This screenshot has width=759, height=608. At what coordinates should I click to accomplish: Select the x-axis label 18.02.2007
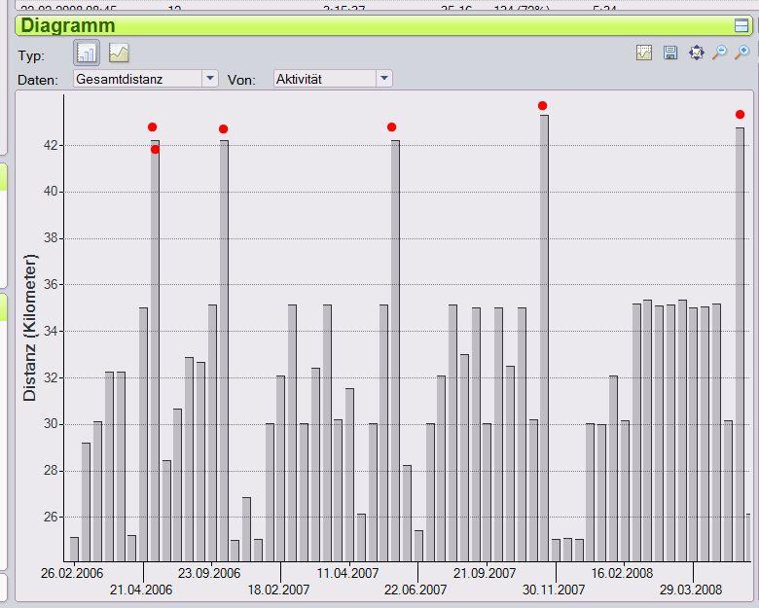click(278, 590)
